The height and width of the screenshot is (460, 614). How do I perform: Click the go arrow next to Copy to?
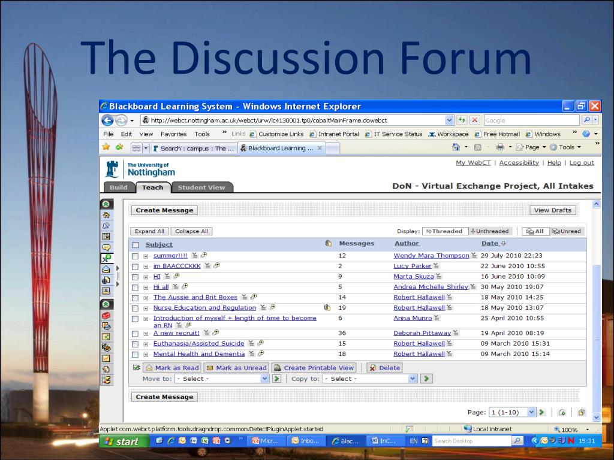426,379
